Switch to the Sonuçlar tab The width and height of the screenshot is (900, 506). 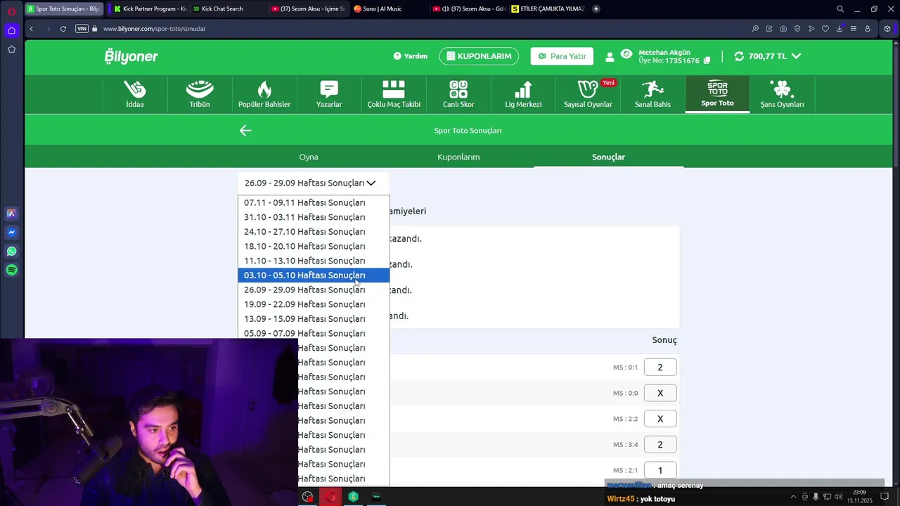608,157
